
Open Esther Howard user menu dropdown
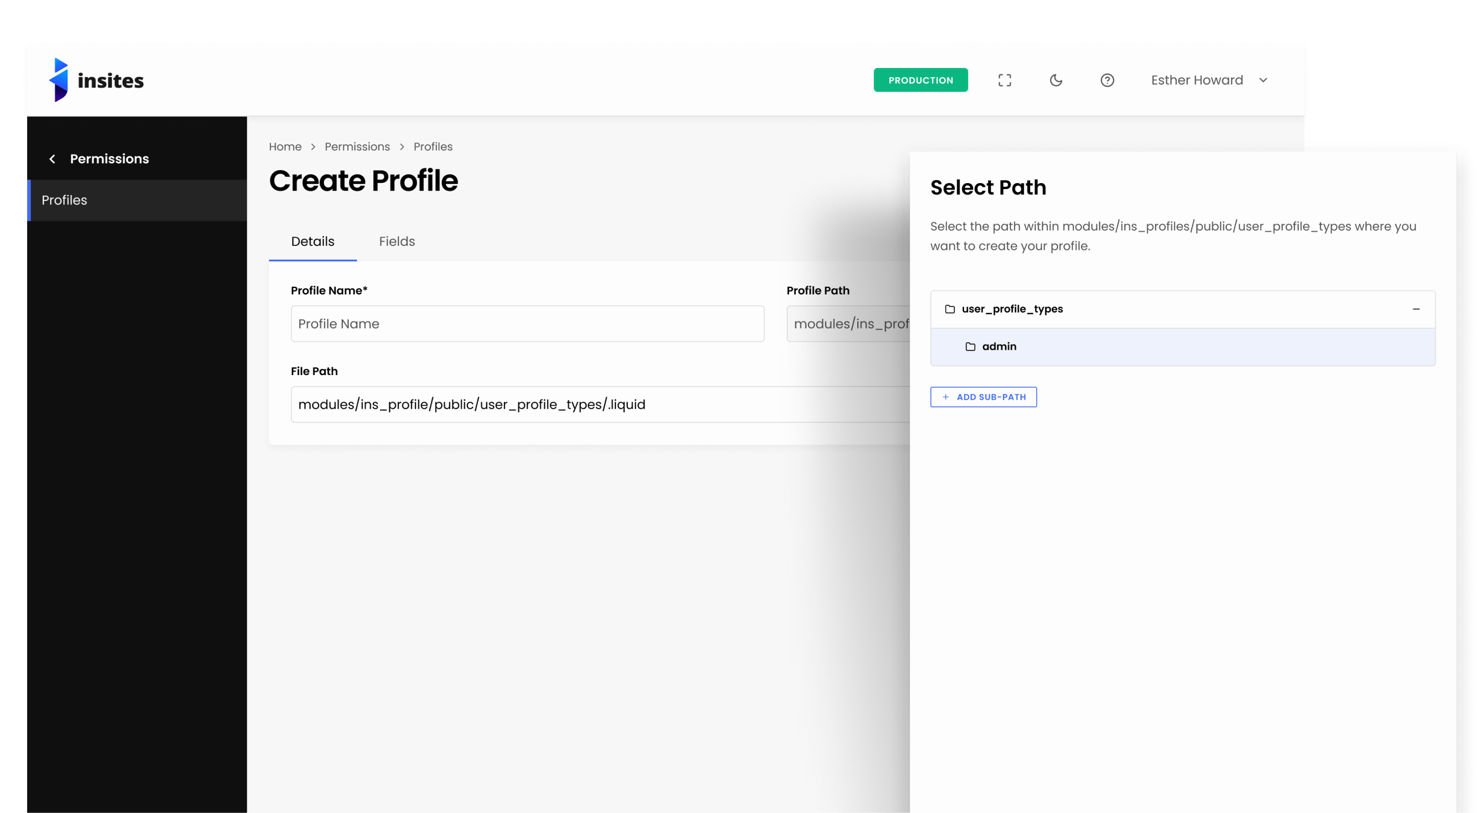[1197, 80]
